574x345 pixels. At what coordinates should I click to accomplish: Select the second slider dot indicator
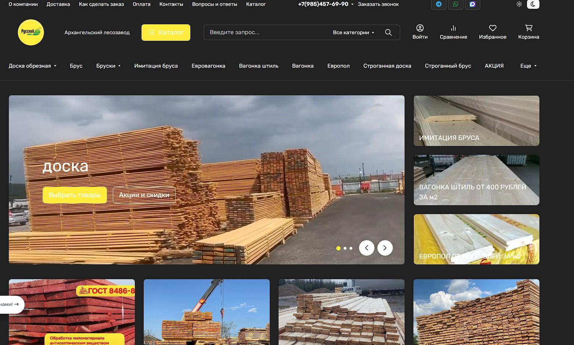[345, 248]
